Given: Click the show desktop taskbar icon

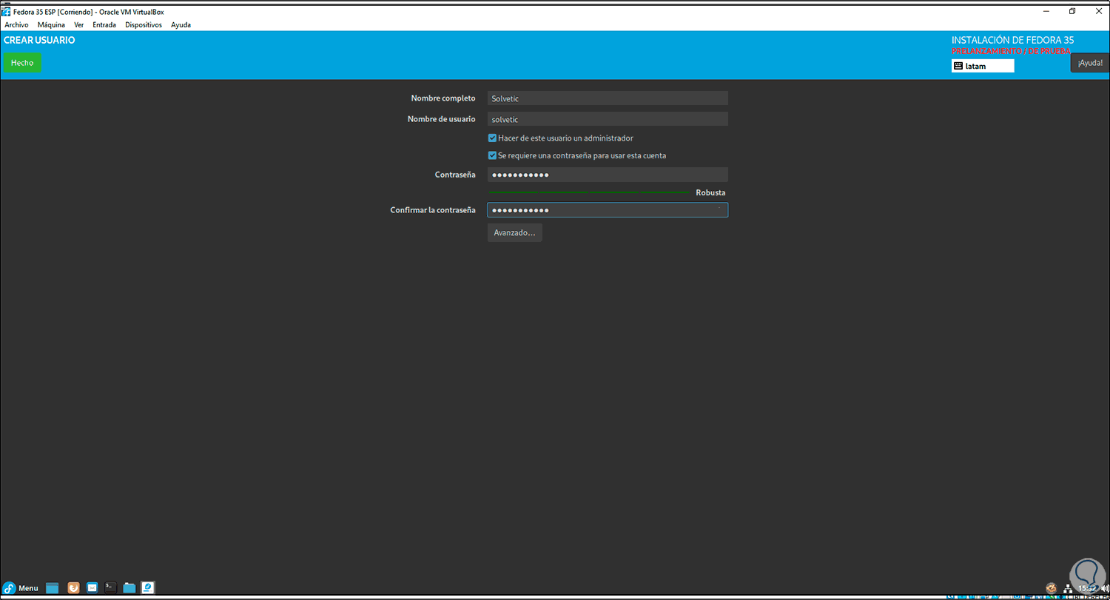Looking at the screenshot, I should [52, 588].
